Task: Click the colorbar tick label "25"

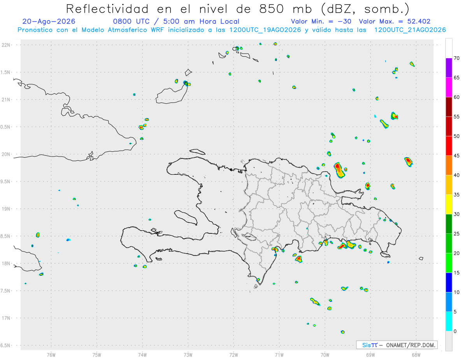Action: point(456,234)
